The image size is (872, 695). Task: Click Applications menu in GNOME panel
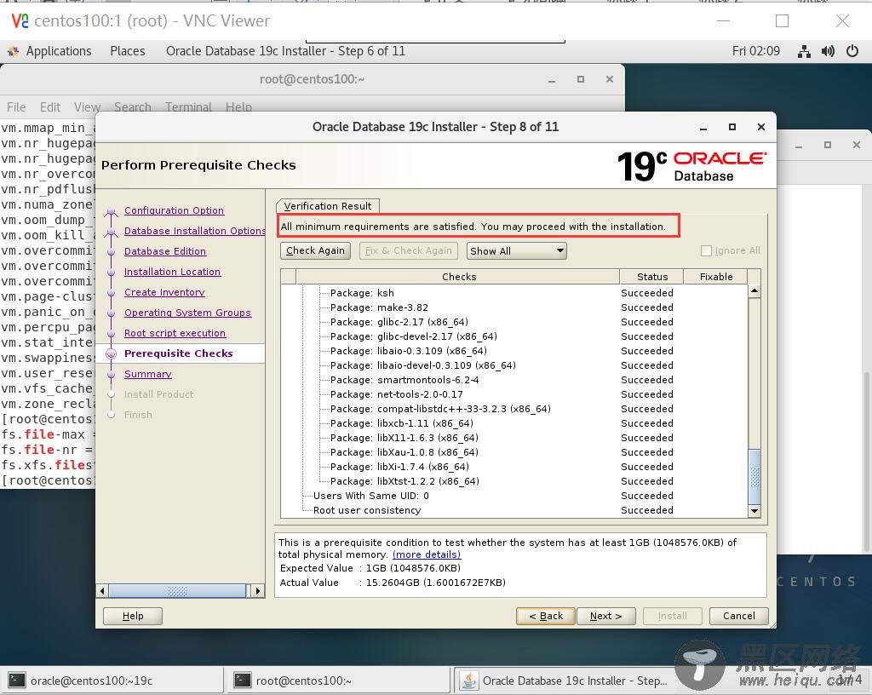click(59, 51)
